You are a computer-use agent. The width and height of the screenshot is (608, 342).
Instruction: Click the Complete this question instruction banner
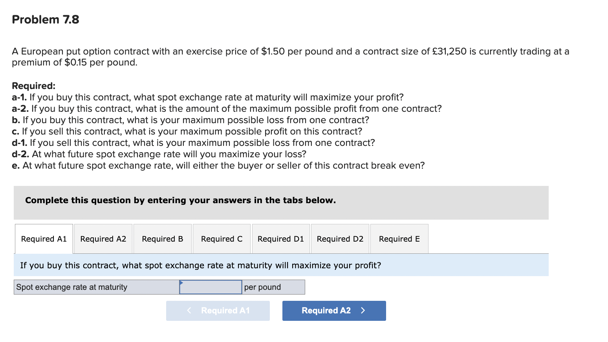tap(180, 200)
